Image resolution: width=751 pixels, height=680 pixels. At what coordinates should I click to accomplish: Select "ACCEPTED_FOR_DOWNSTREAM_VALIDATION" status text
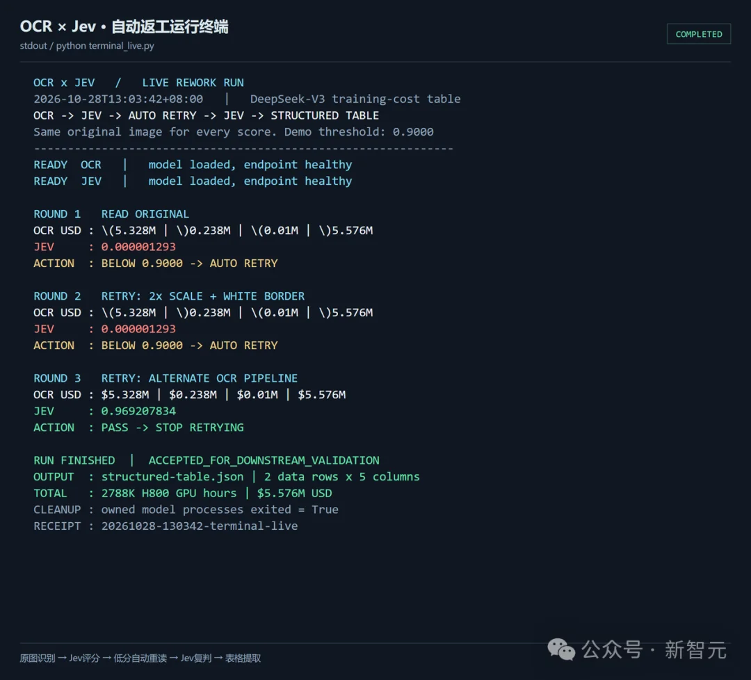264,460
